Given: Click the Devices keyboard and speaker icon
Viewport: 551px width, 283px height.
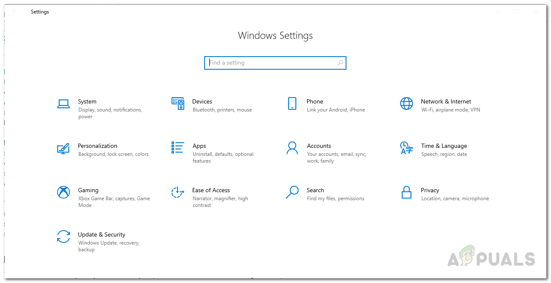Looking at the screenshot, I should coord(178,103).
